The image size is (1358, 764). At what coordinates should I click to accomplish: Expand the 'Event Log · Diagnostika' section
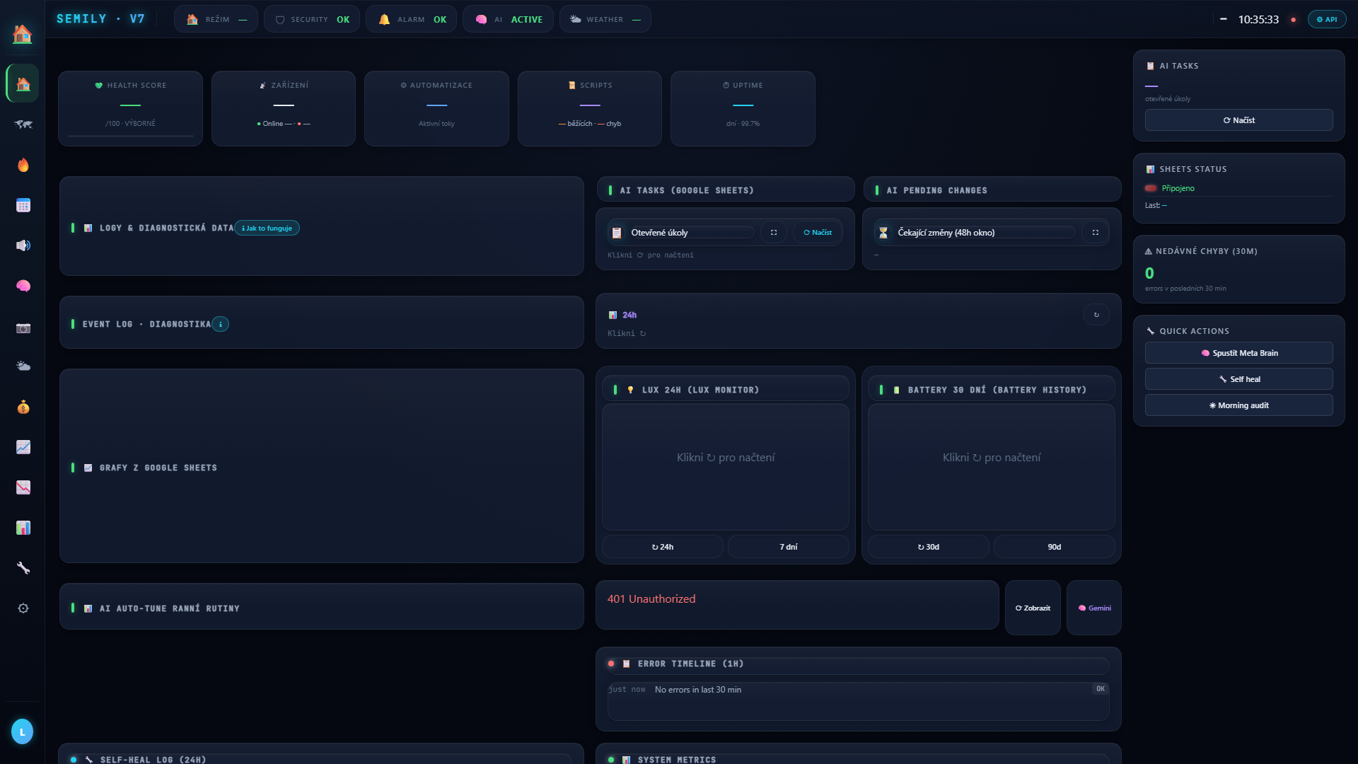pyautogui.click(x=322, y=323)
